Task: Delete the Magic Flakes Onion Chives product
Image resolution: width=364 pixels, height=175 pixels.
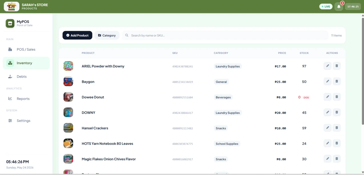Action: click(337, 159)
